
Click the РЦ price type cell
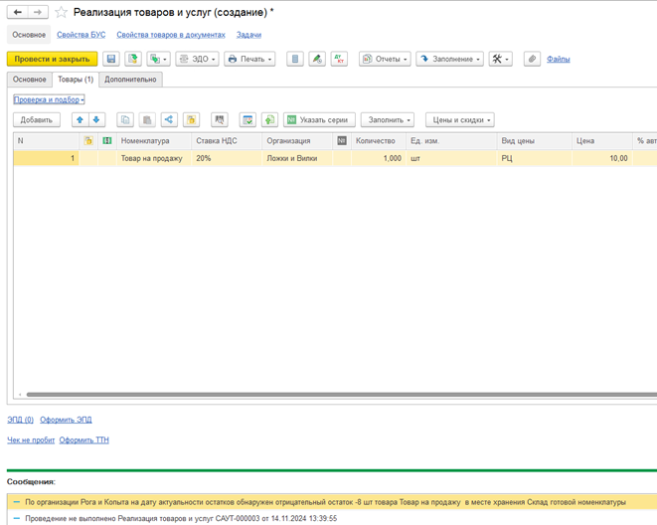(534, 158)
